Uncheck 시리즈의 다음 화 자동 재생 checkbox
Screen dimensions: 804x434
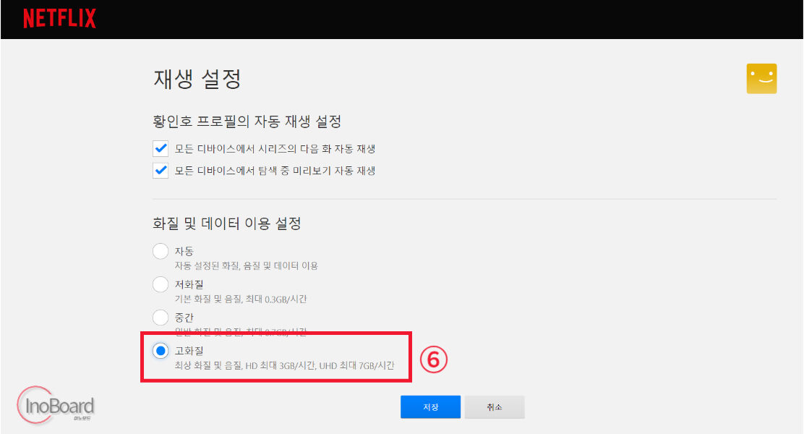pyautogui.click(x=161, y=148)
